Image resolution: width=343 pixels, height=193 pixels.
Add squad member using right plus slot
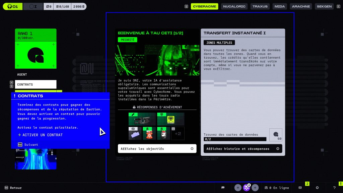click(255, 188)
